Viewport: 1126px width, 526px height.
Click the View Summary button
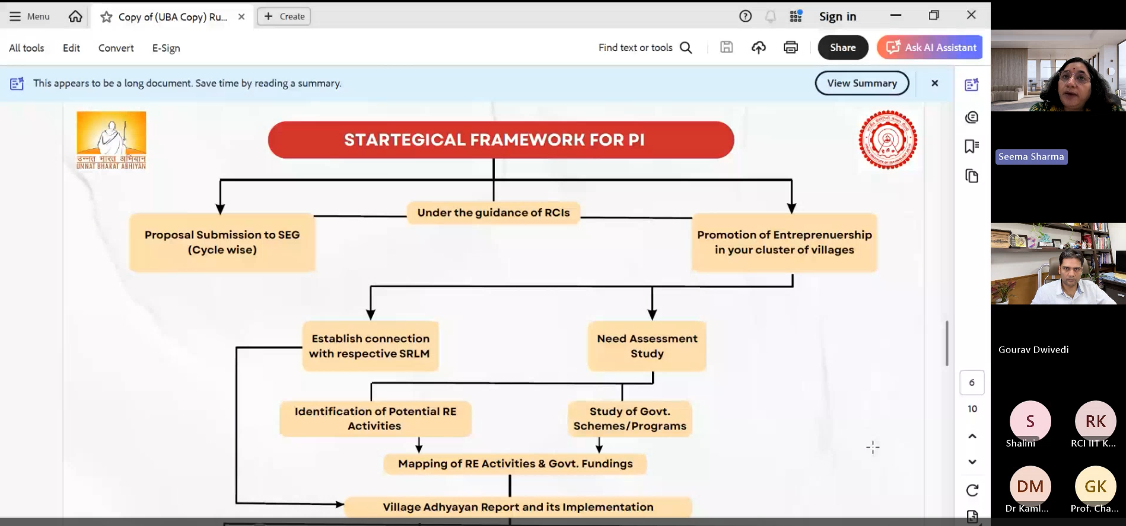pyautogui.click(x=861, y=83)
